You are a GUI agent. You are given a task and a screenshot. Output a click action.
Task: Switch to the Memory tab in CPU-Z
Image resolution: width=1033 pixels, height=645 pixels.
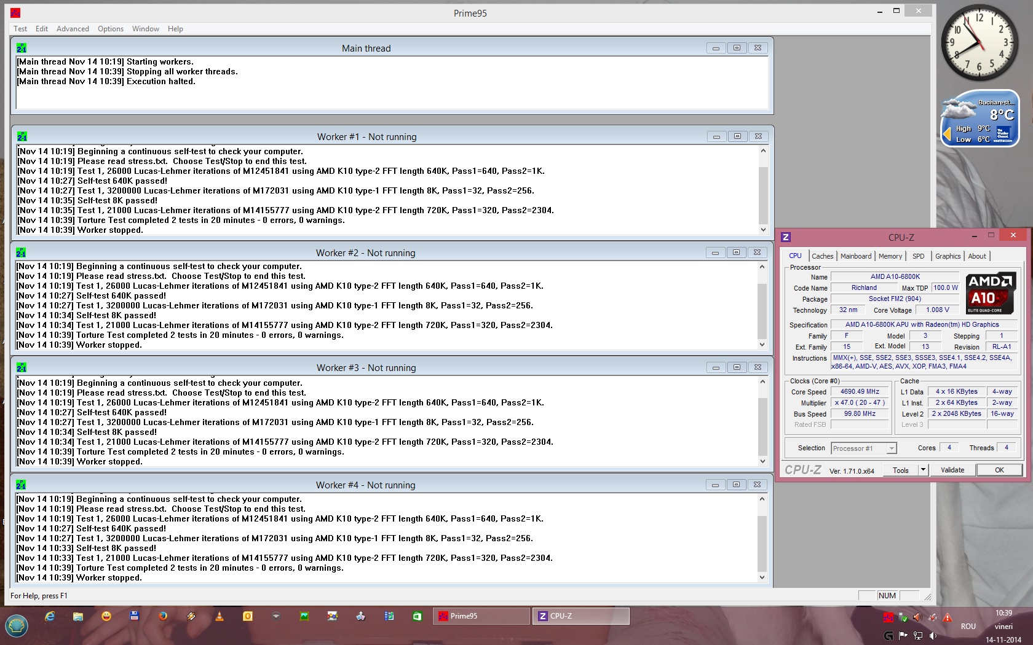[890, 256]
